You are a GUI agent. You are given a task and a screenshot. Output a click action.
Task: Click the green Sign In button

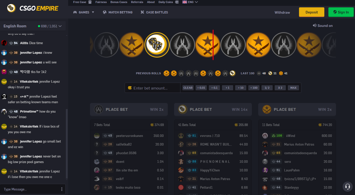(x=341, y=12)
